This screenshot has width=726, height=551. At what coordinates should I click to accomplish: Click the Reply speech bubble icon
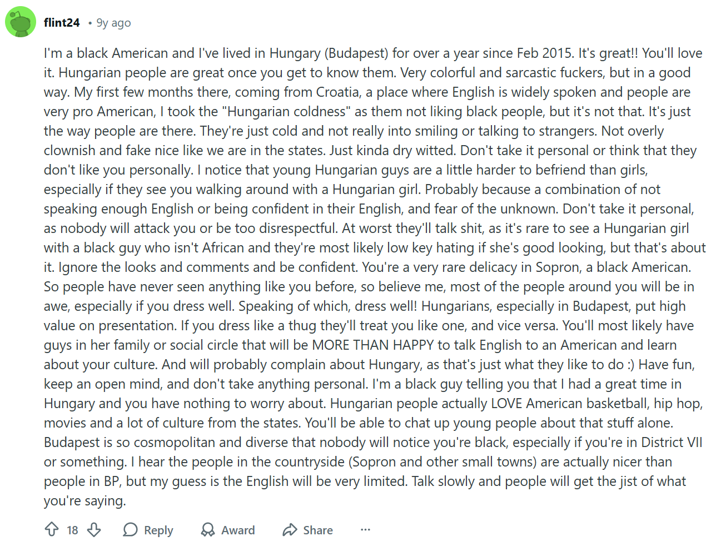(130, 530)
